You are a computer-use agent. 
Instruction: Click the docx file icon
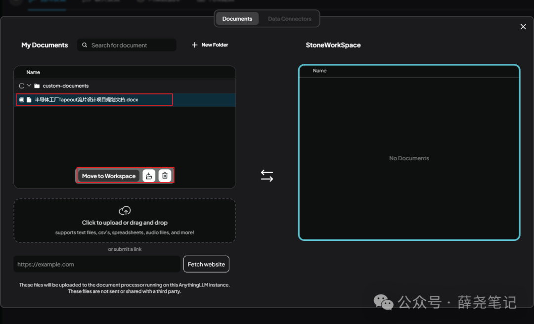29,100
